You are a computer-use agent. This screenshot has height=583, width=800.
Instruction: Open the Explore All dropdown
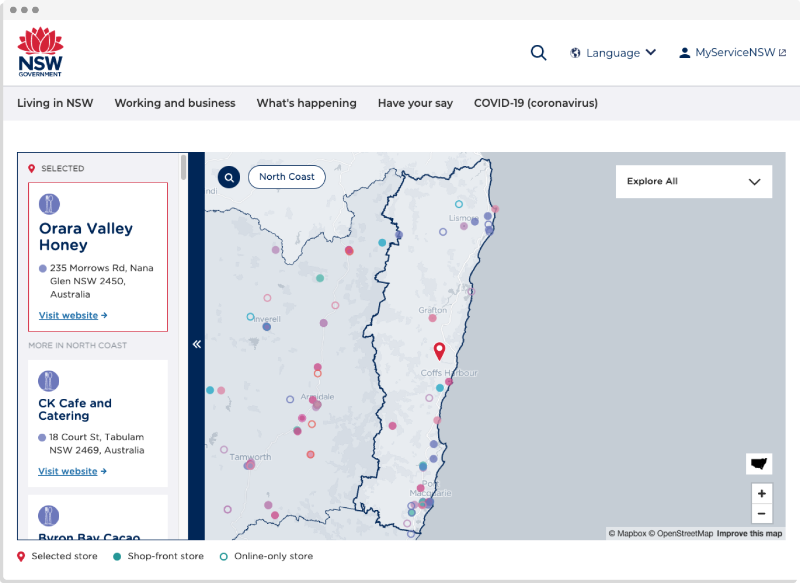[694, 181]
